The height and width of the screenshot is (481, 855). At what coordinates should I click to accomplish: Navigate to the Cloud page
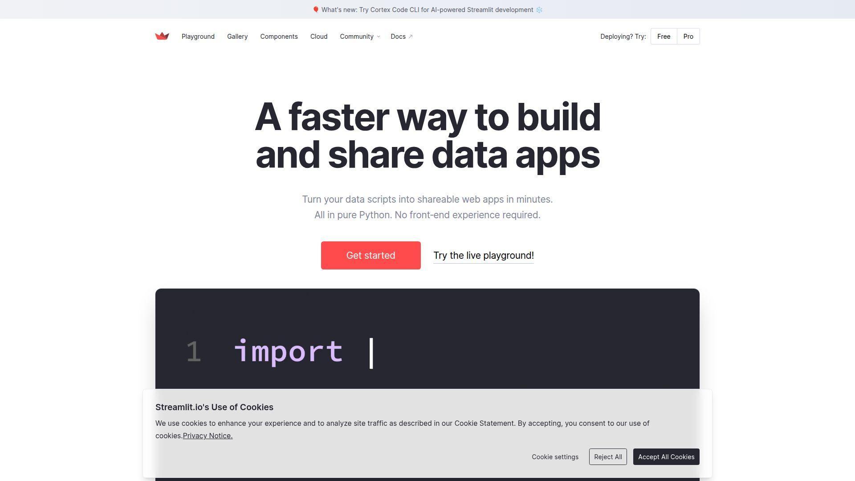coord(319,37)
